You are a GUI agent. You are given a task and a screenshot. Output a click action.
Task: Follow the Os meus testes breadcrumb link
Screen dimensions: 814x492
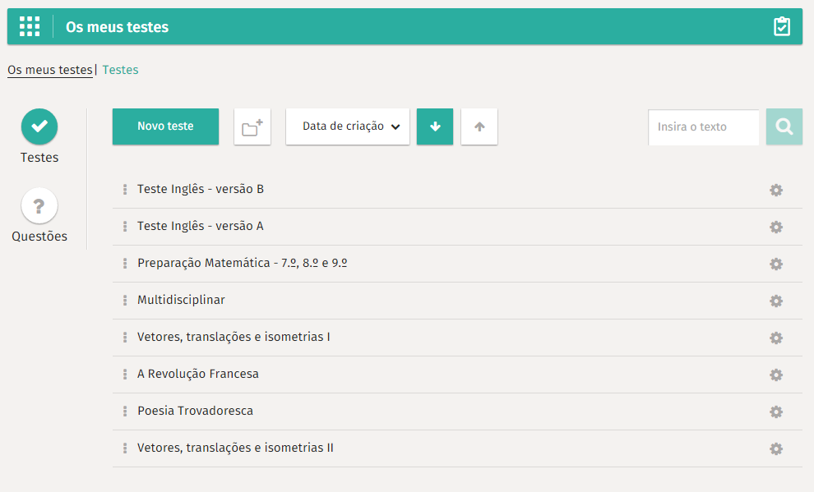(x=49, y=70)
